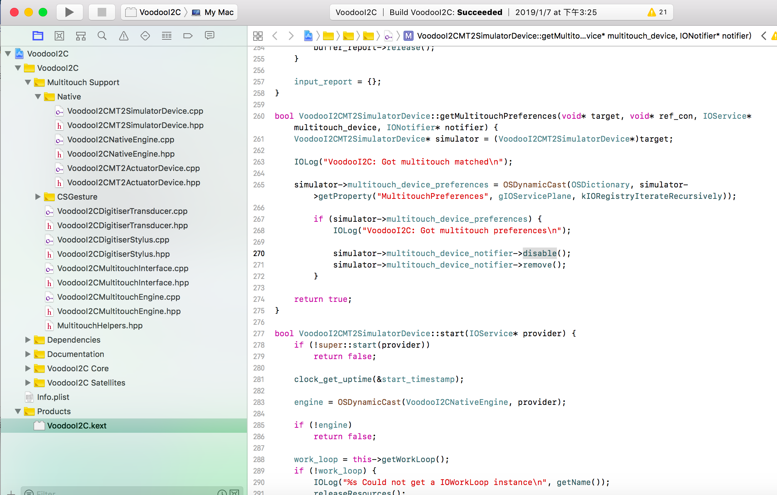Stop the running task with the stop button

point(102,12)
